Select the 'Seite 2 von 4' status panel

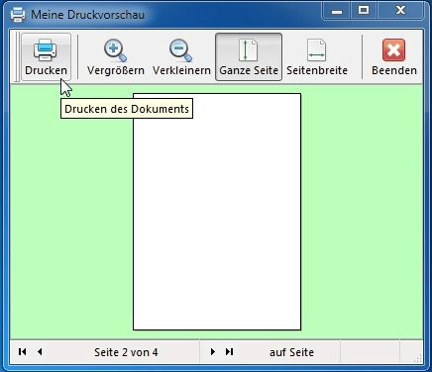[126, 352]
